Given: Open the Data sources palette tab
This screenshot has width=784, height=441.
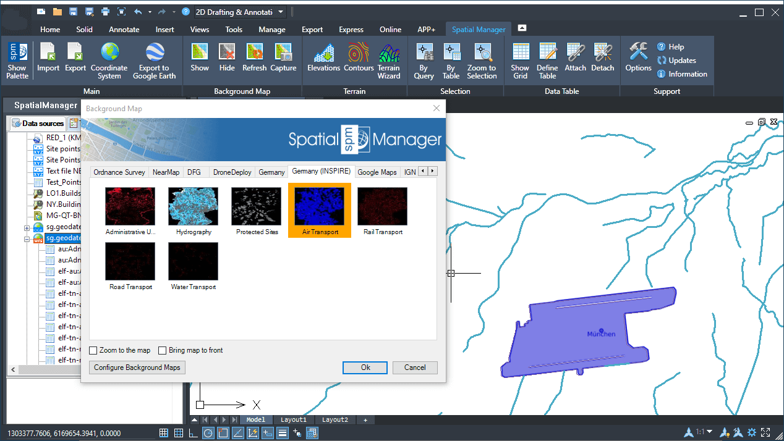Looking at the screenshot, I should [x=38, y=124].
